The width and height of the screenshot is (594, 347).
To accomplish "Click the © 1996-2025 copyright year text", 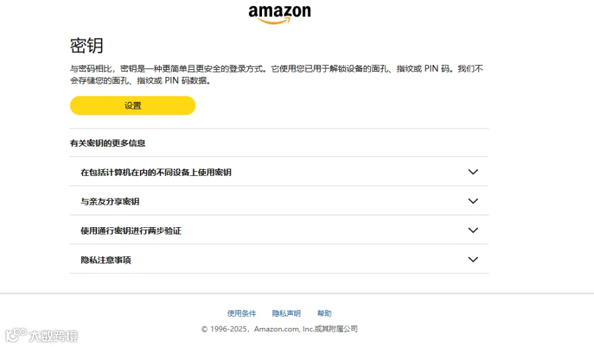I will click(x=224, y=329).
